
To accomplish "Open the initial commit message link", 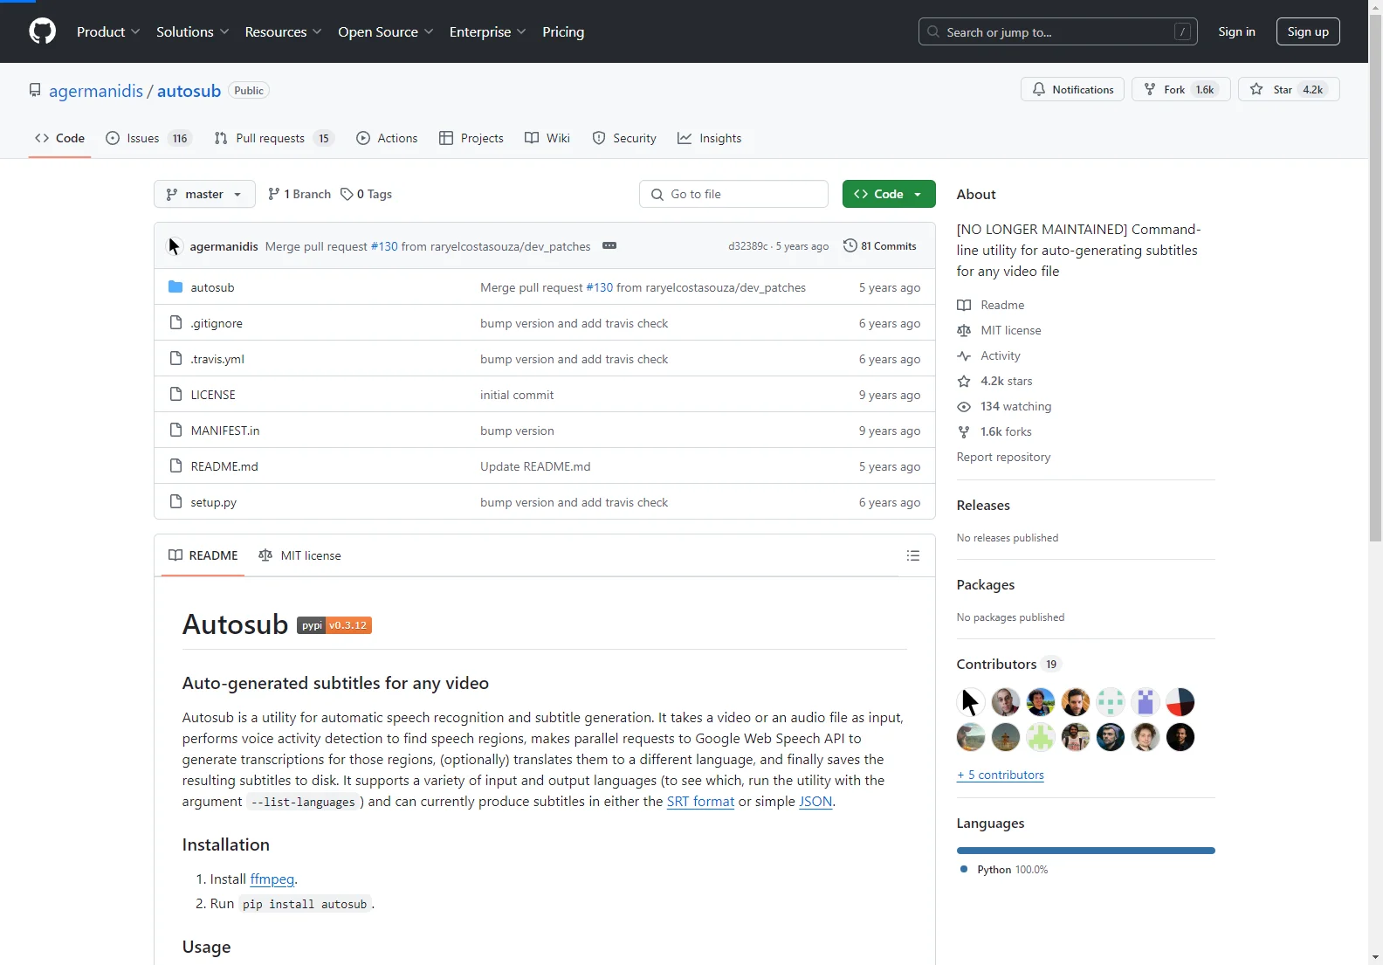I will coord(517,395).
